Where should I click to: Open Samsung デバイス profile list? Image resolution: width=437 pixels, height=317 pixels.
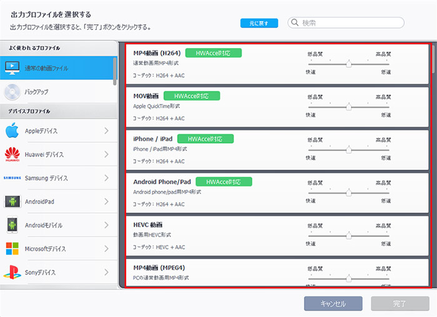pyautogui.click(x=59, y=178)
